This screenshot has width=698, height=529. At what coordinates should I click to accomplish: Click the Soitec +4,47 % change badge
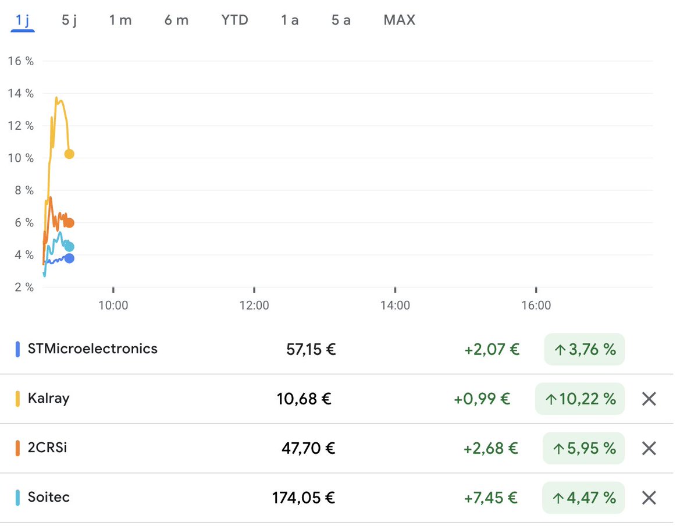pyautogui.click(x=583, y=498)
